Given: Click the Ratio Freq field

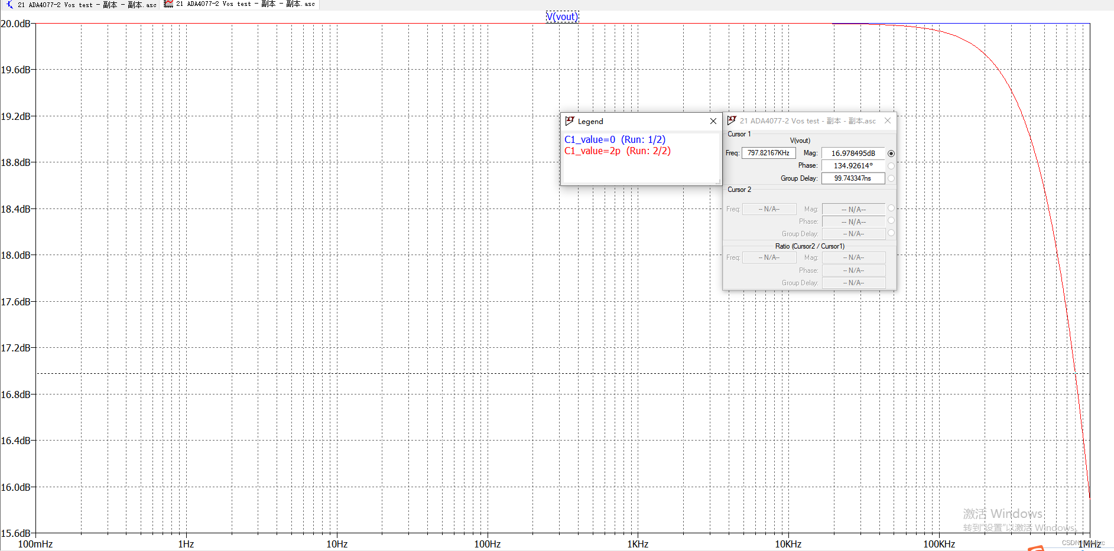Looking at the screenshot, I should 769,257.
